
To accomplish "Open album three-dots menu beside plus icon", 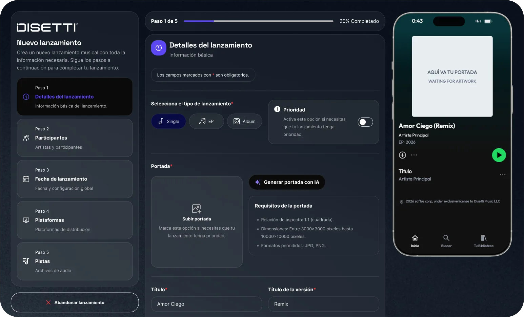I will pos(414,155).
